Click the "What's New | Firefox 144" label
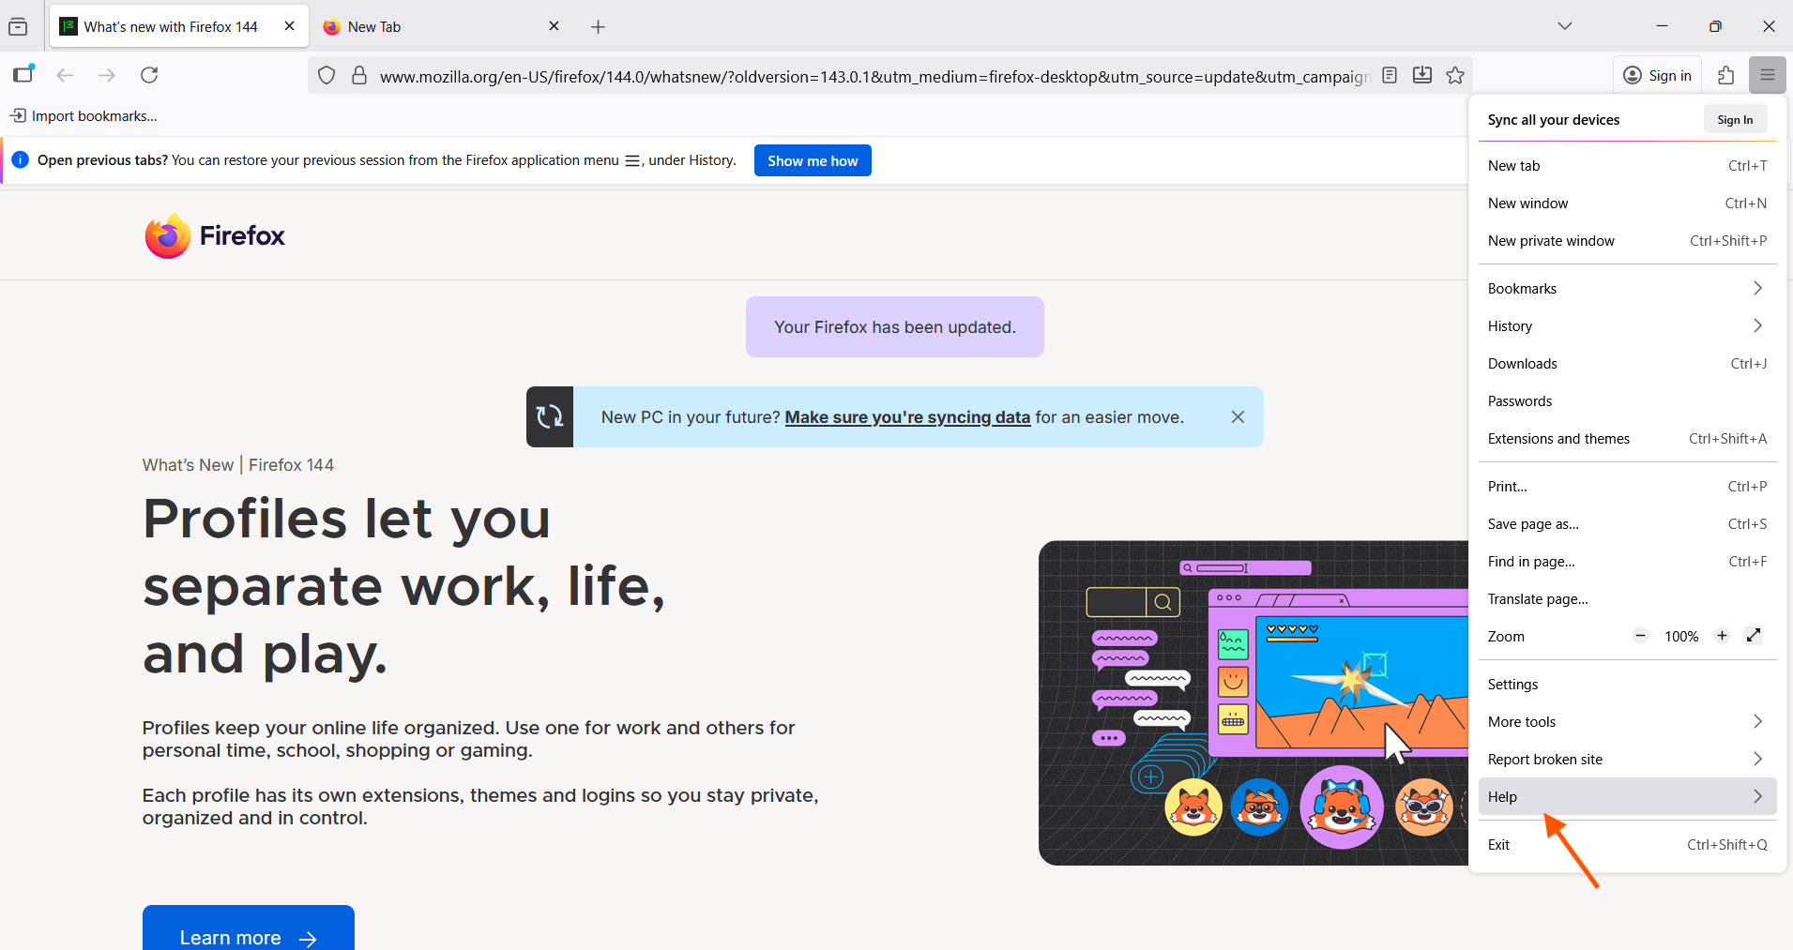The width and height of the screenshot is (1793, 950). tap(238, 465)
